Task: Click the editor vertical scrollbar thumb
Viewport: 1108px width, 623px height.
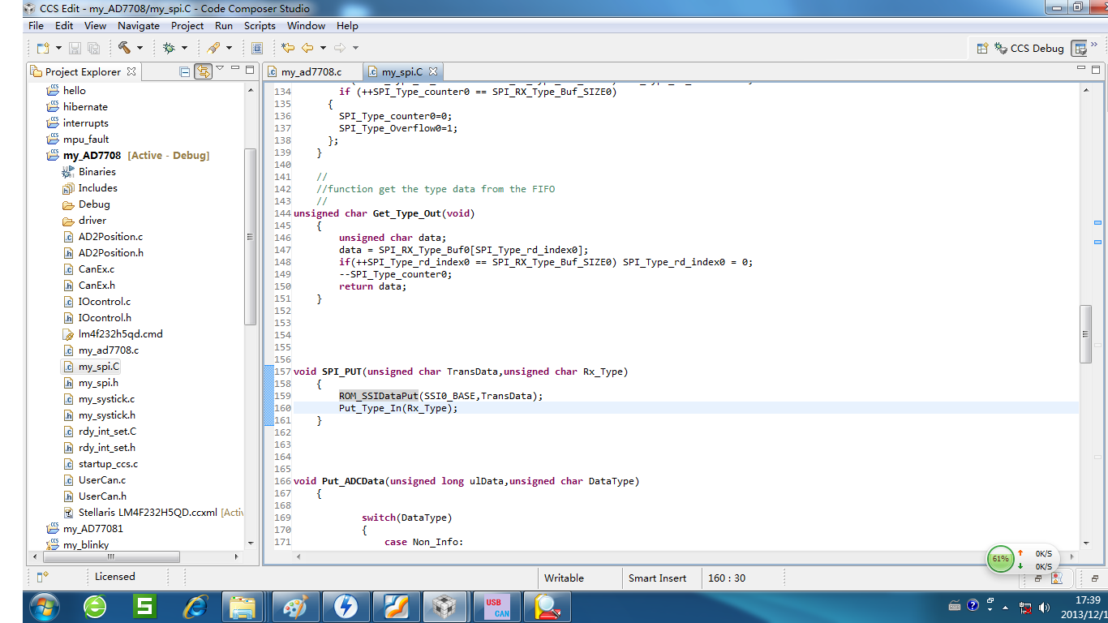Action: (1086, 334)
